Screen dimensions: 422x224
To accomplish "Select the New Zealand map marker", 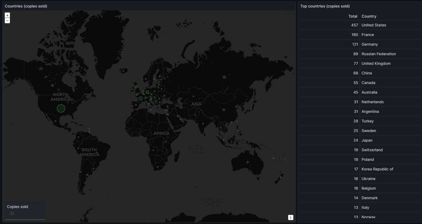I will coord(281,177).
